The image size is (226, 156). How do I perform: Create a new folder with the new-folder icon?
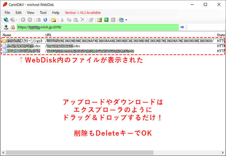click(x=99, y=20)
